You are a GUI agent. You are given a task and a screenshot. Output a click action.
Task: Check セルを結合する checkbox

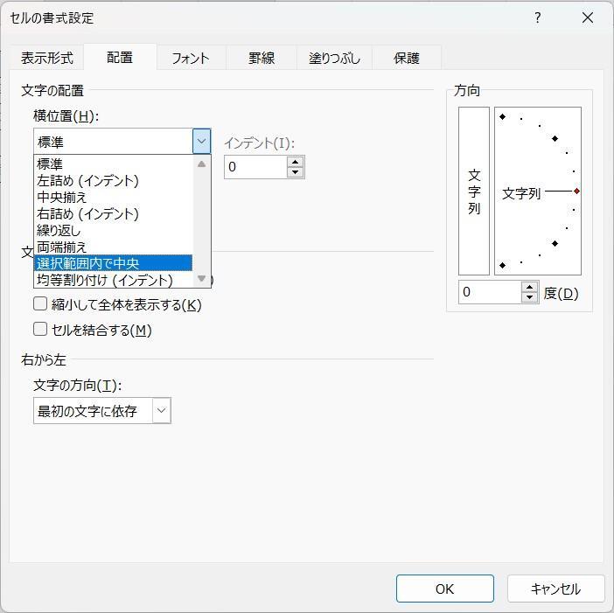(x=40, y=329)
